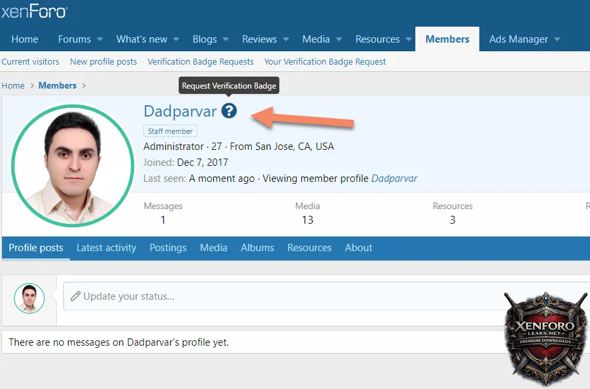Expand the Blogs dropdown arrow
The width and height of the screenshot is (590, 389).
(225, 39)
